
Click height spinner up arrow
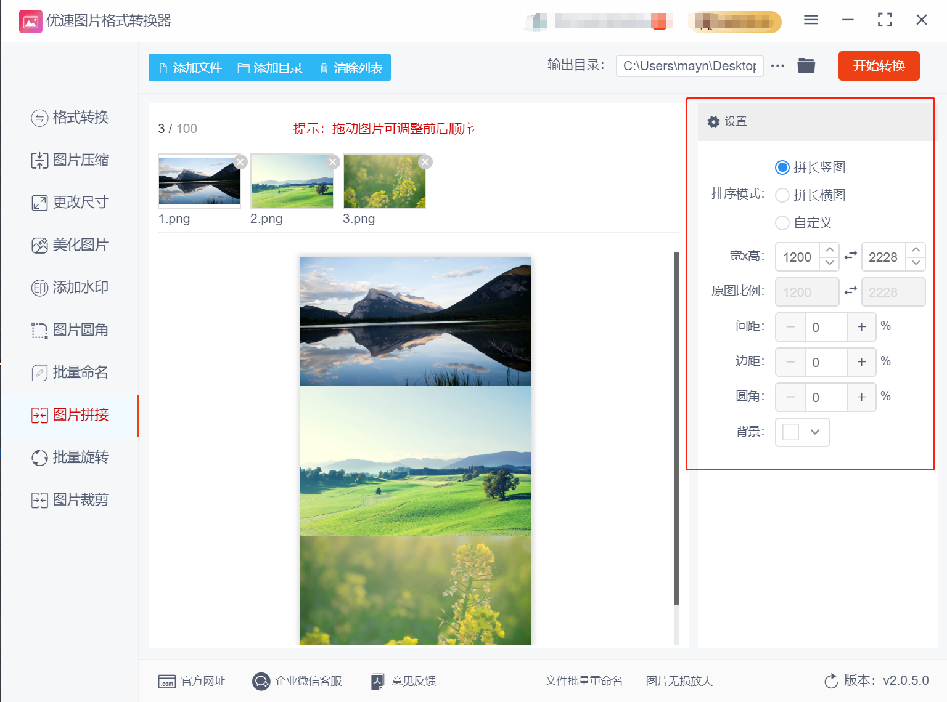[x=916, y=249]
